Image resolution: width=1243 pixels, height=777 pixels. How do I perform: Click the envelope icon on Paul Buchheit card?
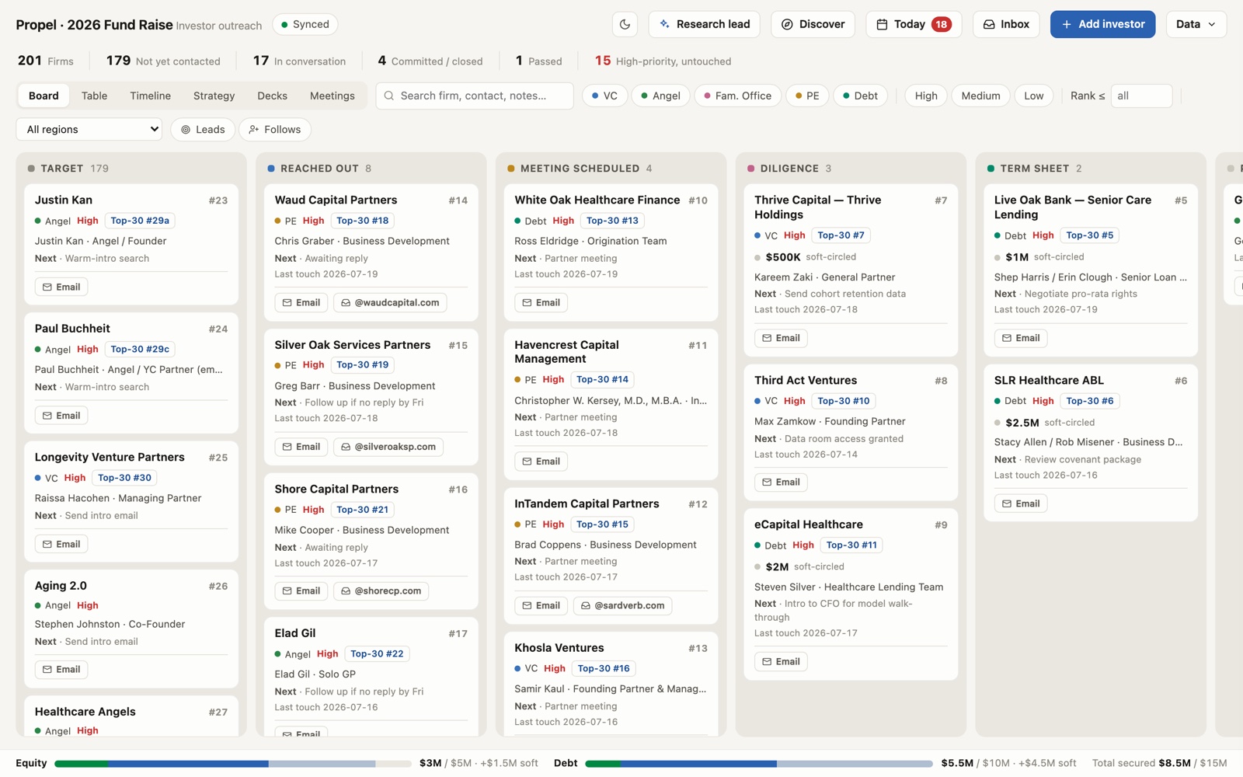47,416
